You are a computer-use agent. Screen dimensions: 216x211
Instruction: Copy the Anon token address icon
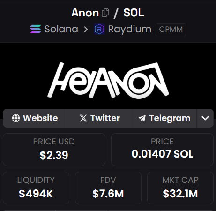click(x=105, y=13)
